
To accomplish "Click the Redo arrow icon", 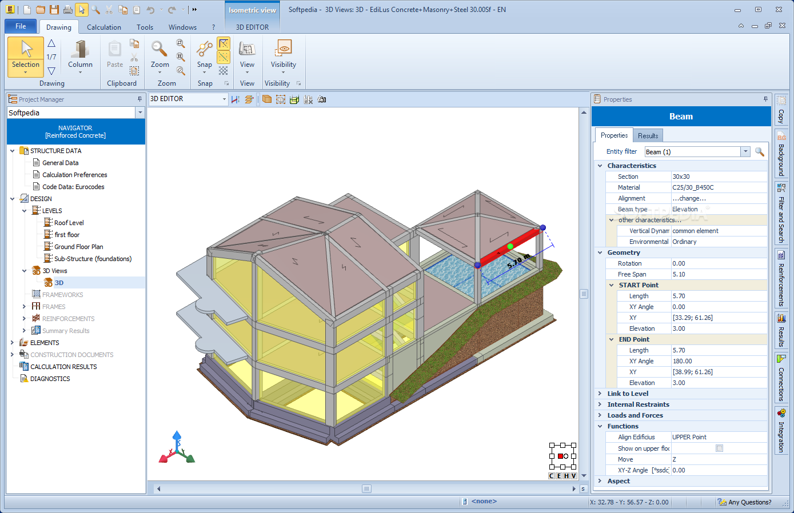I will pyautogui.click(x=171, y=10).
